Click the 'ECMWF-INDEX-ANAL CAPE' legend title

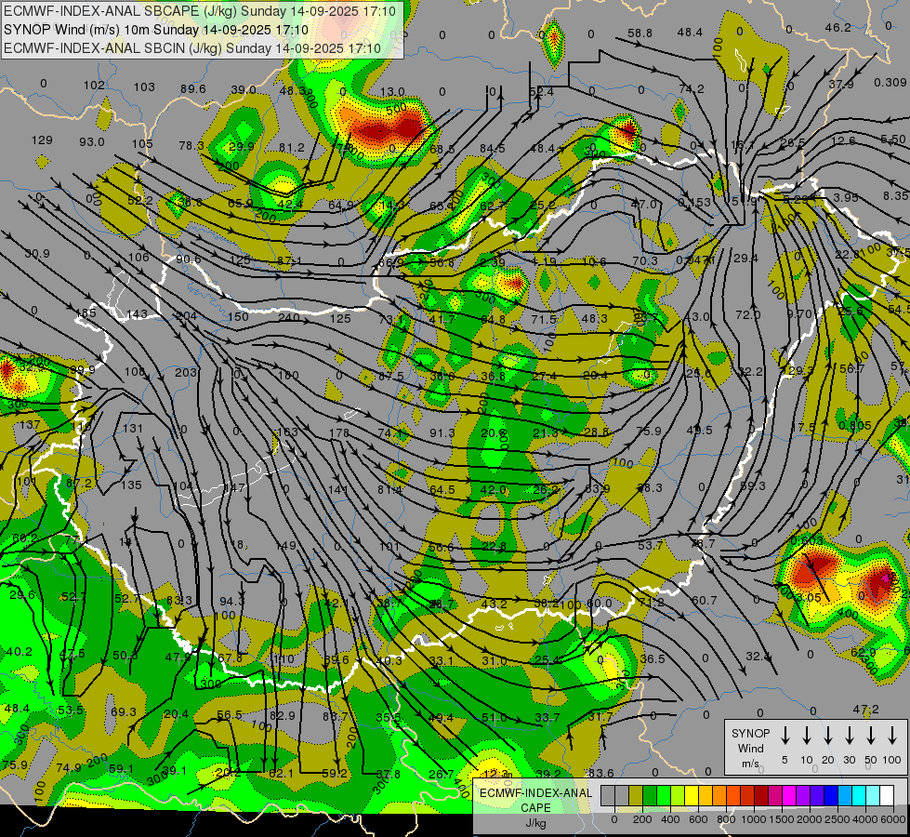click(535, 800)
